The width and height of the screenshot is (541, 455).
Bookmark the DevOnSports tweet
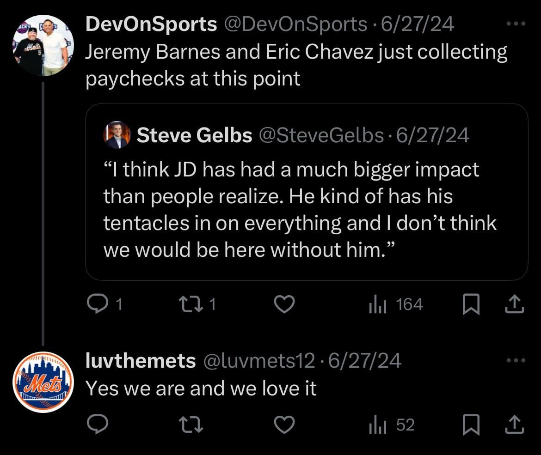point(471,304)
